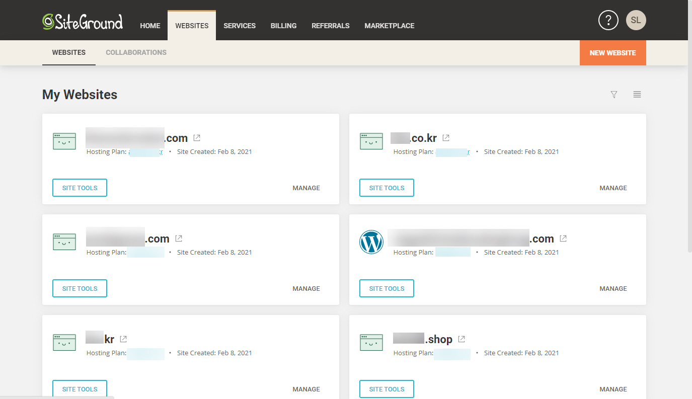
Task: Switch to the COLLABORATIONS tab
Action: (x=136, y=53)
